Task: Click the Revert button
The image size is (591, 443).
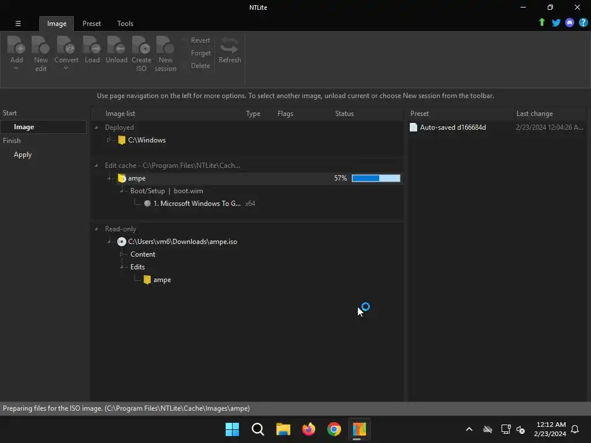Action: click(x=200, y=40)
